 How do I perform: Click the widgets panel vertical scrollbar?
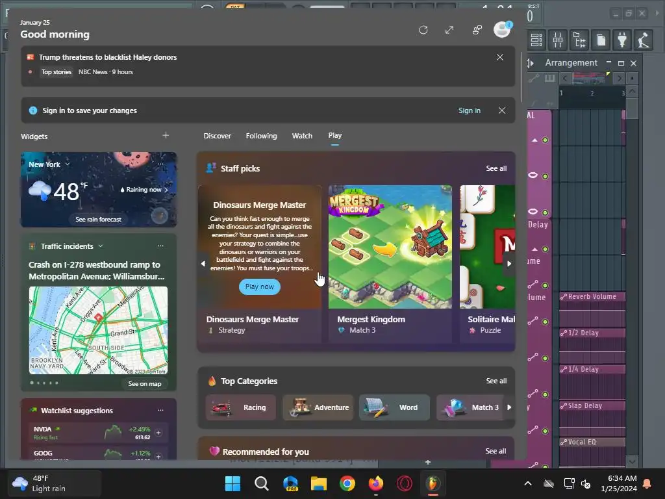[x=521, y=77]
